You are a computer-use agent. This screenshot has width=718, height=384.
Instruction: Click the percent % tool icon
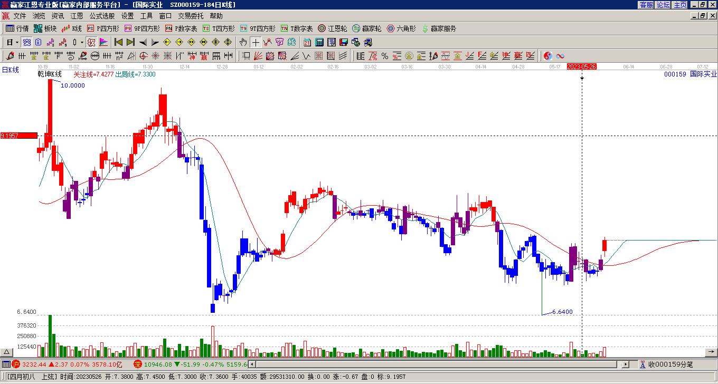[385, 56]
